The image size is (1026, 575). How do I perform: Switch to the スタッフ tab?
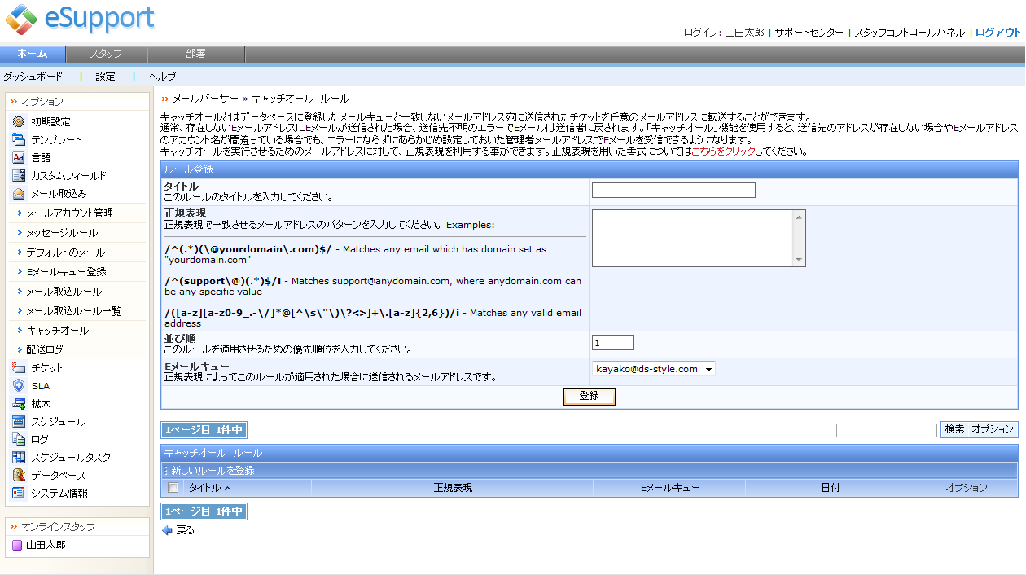pos(106,54)
